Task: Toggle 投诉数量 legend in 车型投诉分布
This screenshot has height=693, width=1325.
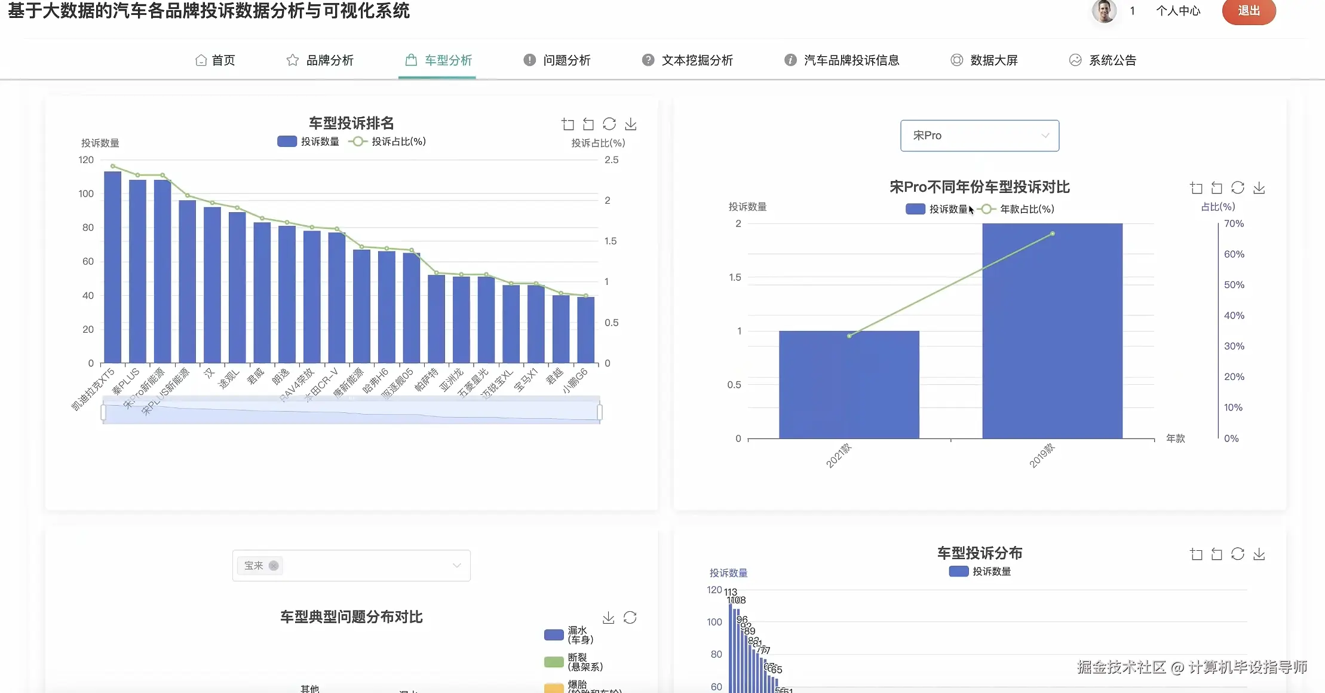Action: 980,572
